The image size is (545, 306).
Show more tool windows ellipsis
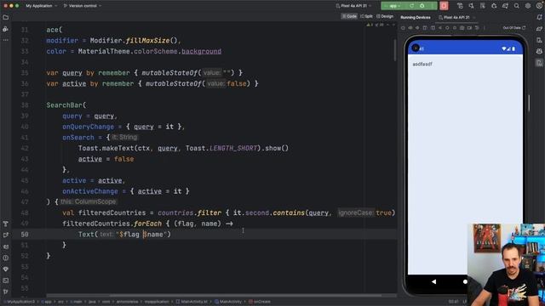coord(6,40)
